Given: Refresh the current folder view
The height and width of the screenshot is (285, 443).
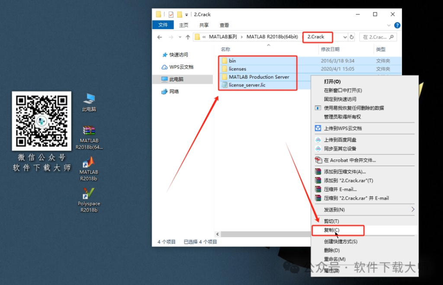Looking at the screenshot, I should coord(351,37).
